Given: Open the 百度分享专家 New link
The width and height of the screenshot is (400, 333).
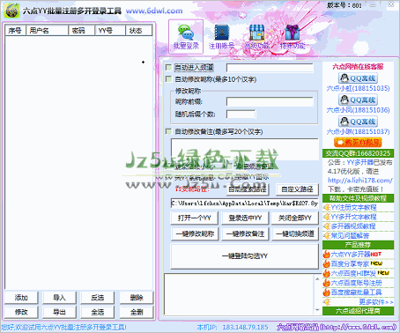Looking at the screenshot, I should tap(357, 263).
